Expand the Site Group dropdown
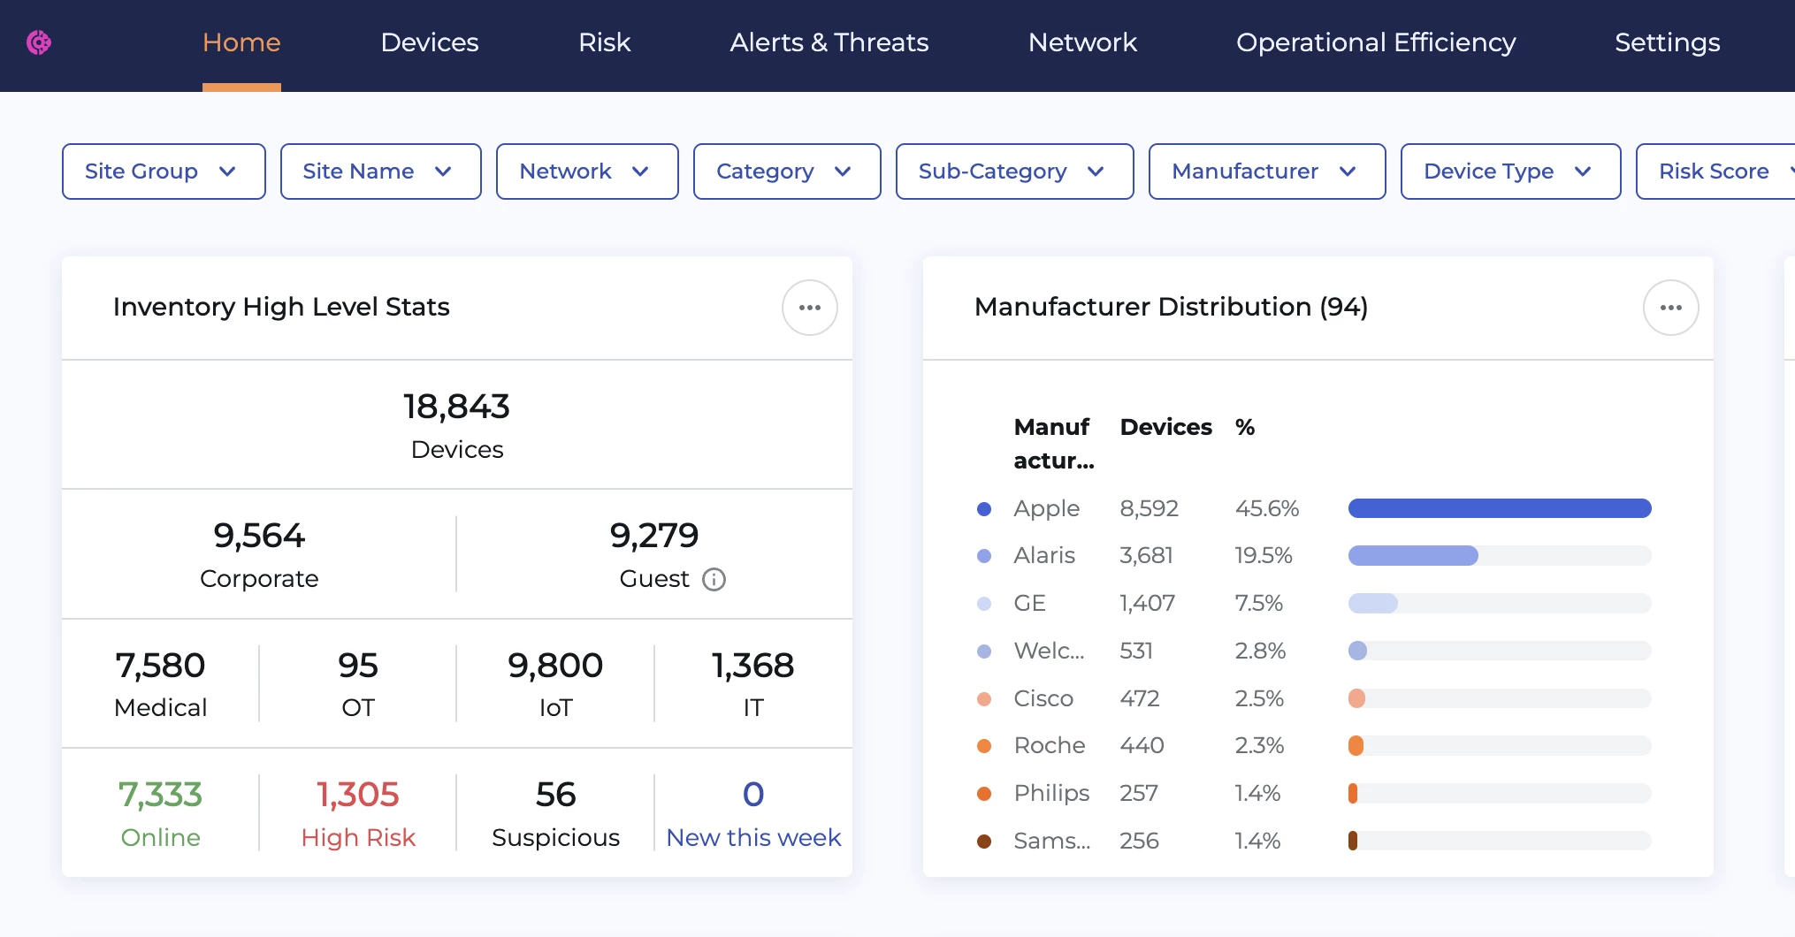The image size is (1795, 937). [x=164, y=171]
